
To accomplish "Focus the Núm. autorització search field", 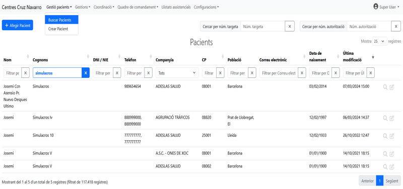I will [x=369, y=27].
